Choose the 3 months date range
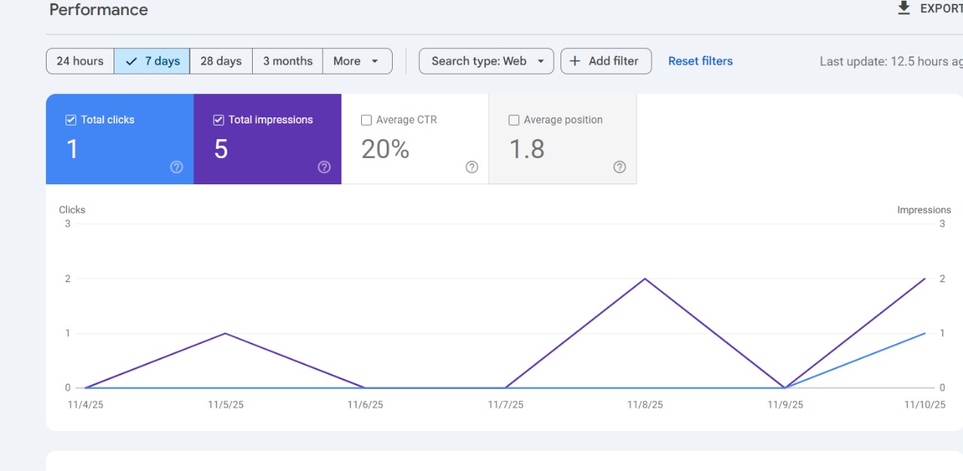The height and width of the screenshot is (471, 963). pyautogui.click(x=287, y=61)
